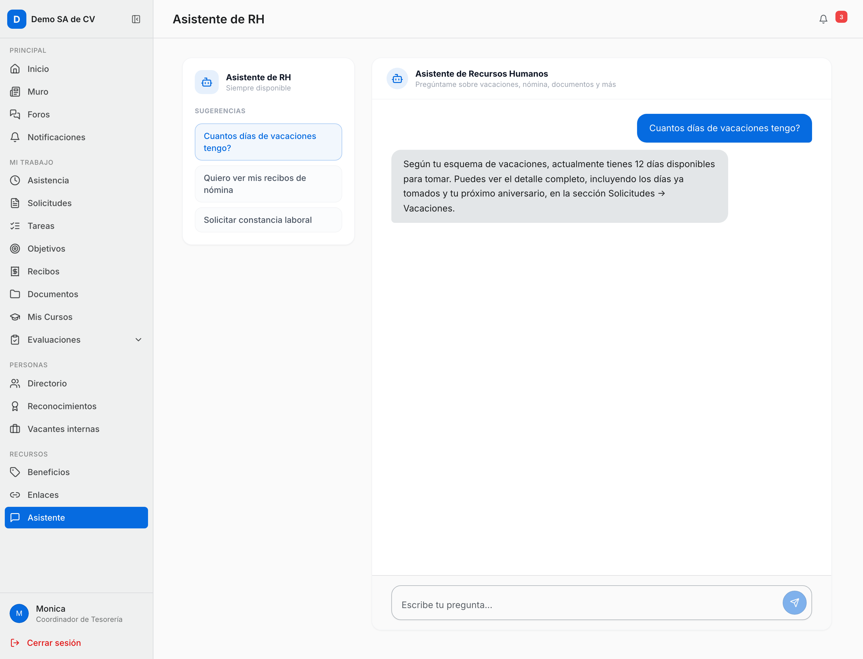Open Objetivos in the sidebar

click(76, 248)
